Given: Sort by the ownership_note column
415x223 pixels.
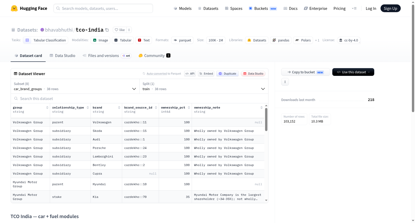Looking at the screenshot, I should (261, 107).
